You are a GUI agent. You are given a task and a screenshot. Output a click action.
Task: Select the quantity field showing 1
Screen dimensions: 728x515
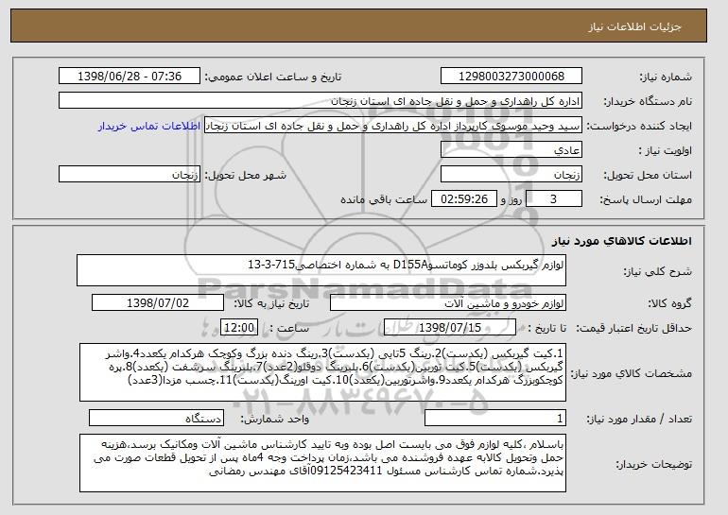point(495,418)
